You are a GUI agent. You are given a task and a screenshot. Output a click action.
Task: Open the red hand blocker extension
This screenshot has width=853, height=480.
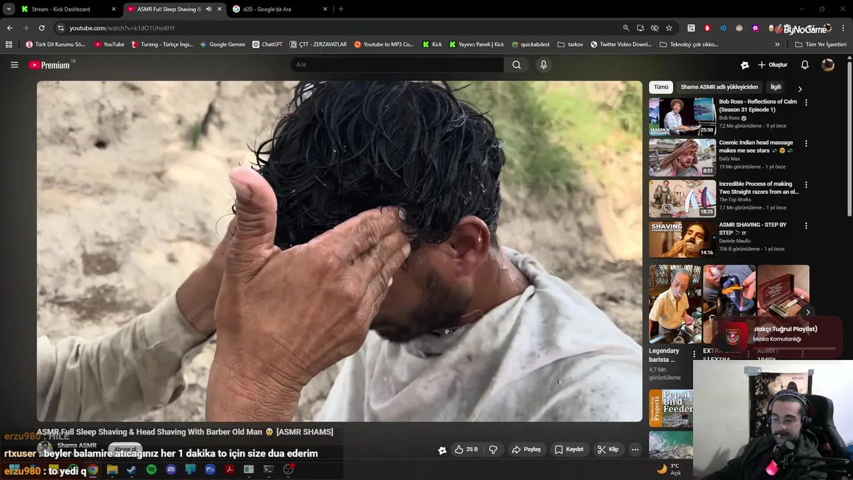coord(707,28)
